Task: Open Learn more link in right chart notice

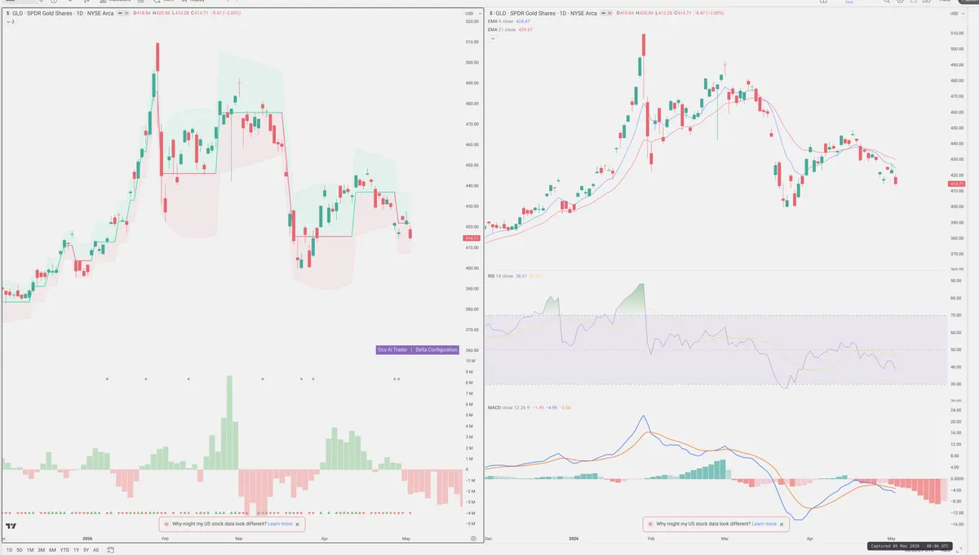Action: click(764, 524)
